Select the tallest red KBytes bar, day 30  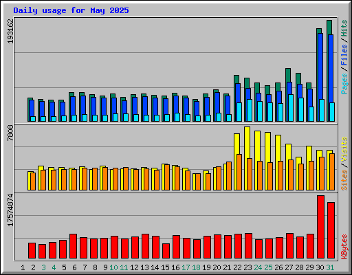[320, 227]
